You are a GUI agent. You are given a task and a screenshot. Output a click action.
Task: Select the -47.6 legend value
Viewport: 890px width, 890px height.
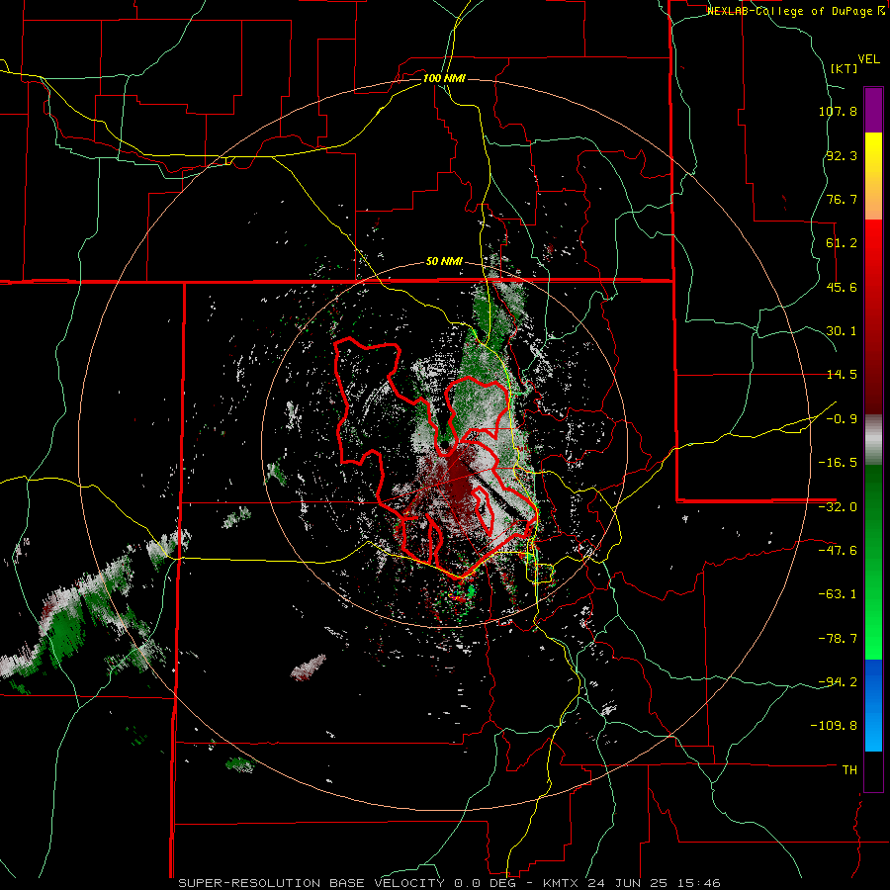pyautogui.click(x=838, y=551)
